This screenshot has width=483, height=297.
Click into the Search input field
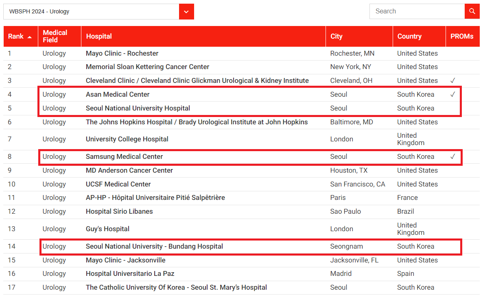pos(417,11)
